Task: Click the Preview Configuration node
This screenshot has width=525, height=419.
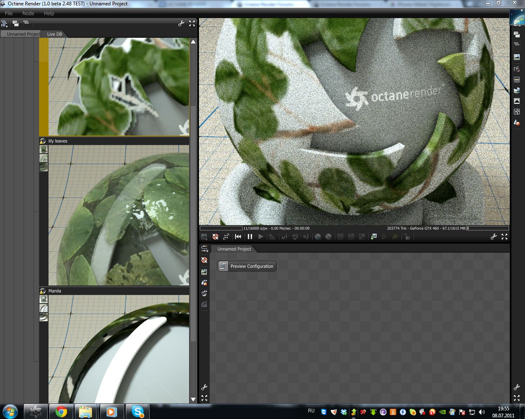Action: [247, 266]
